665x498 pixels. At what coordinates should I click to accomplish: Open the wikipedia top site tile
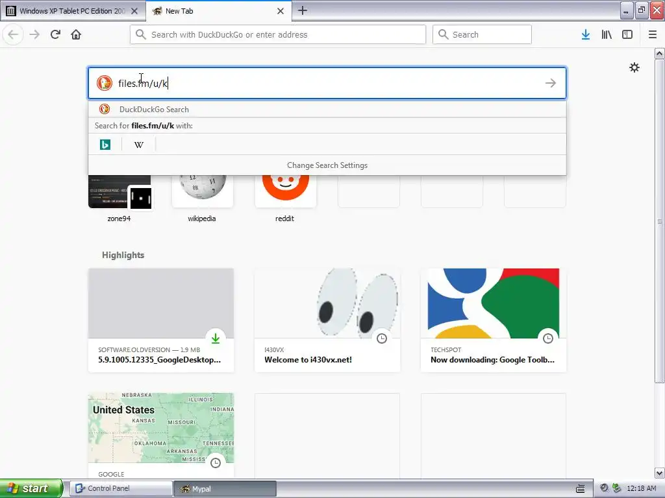[203, 199]
